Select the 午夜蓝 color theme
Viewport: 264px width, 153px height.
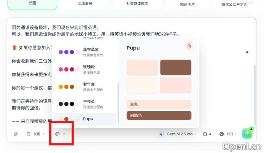click(x=85, y=104)
